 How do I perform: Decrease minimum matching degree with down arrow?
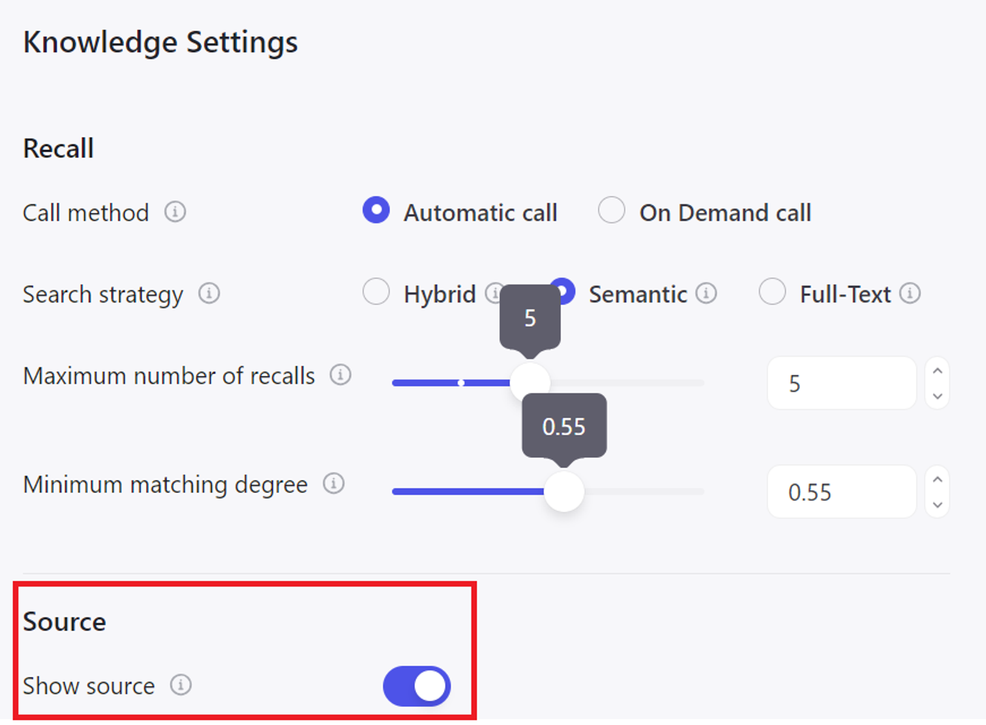(937, 505)
